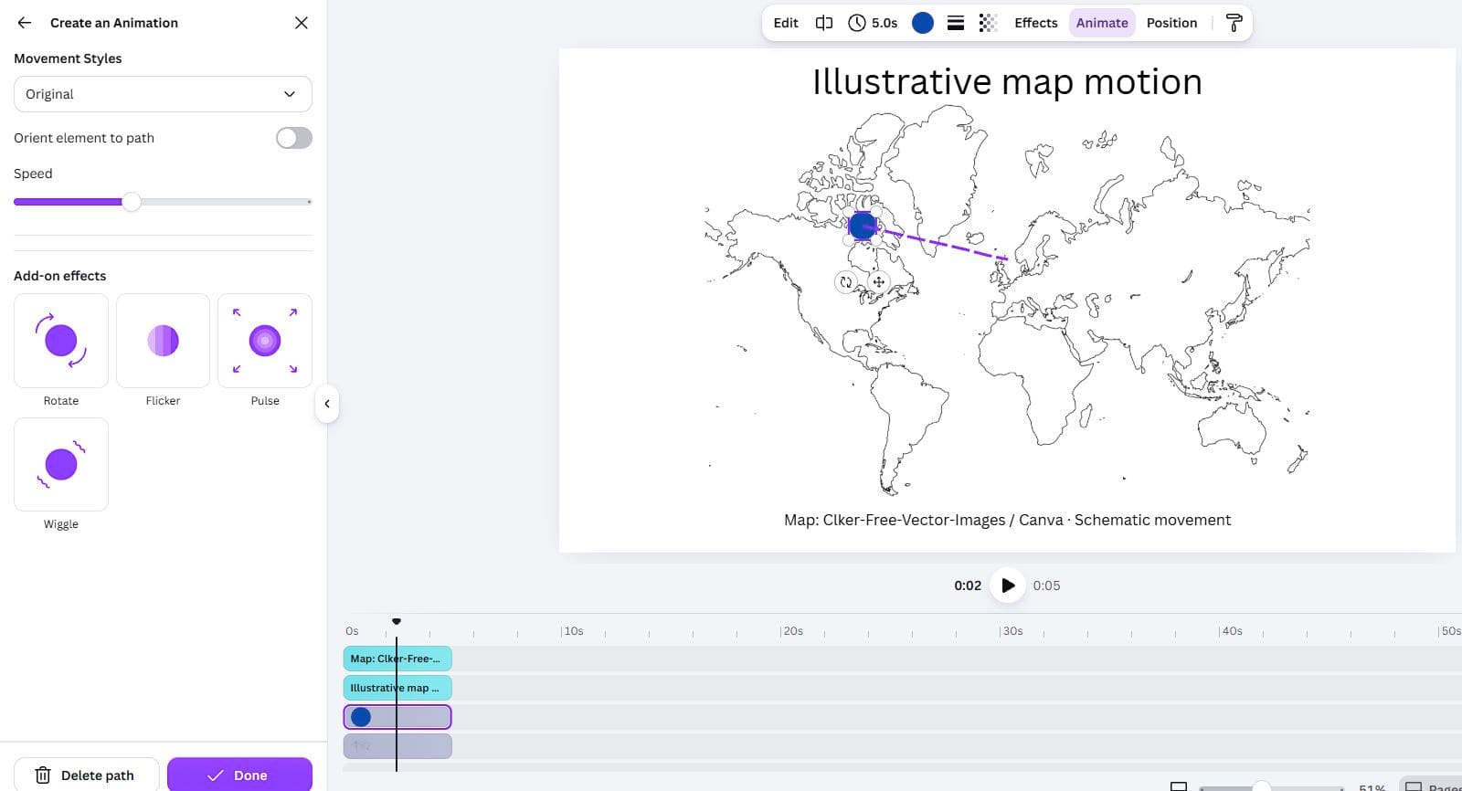The height and width of the screenshot is (791, 1462).
Task: Select the blue circle on the map
Action: point(863,226)
